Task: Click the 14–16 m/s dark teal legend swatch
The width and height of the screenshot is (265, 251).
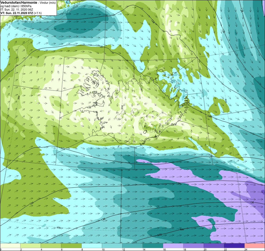Action: pos(153,246)
